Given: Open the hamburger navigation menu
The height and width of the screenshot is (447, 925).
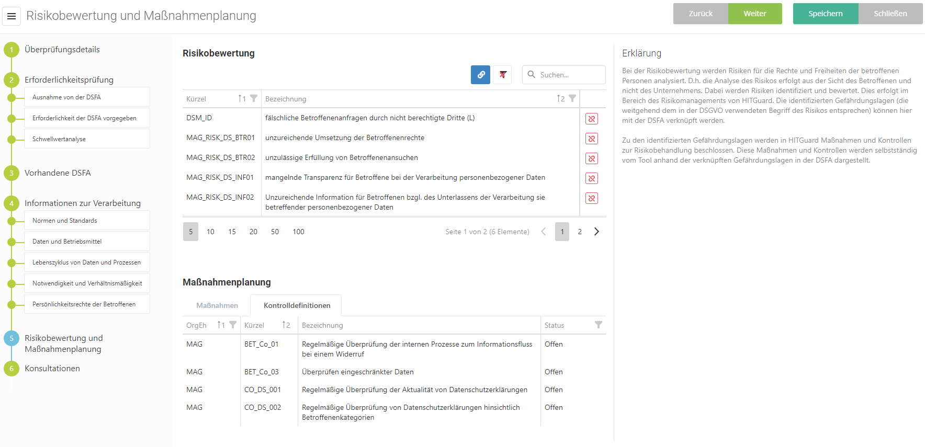Looking at the screenshot, I should [12, 16].
